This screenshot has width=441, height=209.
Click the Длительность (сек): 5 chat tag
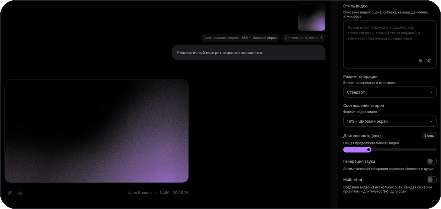coord(304,38)
